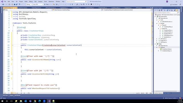Click the Save icon in the toolbar

click(15, 5)
